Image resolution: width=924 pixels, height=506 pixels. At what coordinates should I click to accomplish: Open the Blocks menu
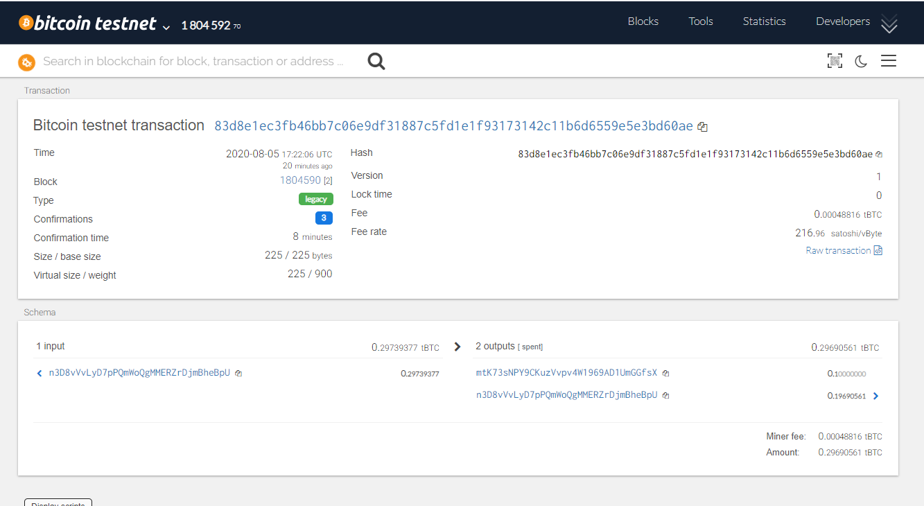(643, 21)
